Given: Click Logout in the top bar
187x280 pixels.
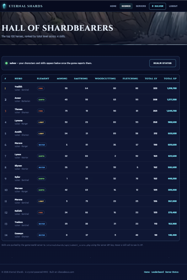Looking at the screenshot, I should [x=173, y=6].
